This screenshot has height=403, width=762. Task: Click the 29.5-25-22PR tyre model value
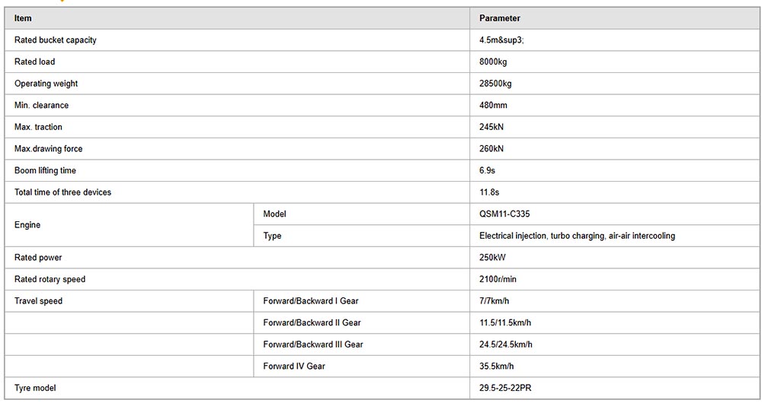click(x=505, y=389)
